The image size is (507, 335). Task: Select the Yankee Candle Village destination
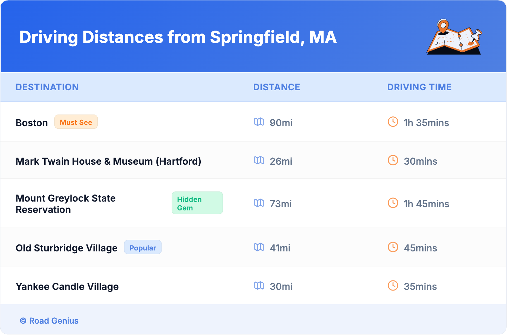67,286
